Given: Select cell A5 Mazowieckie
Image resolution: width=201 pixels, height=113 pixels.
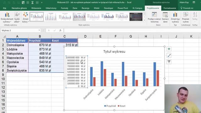Looking at the screenshot, I should coord(17,58).
